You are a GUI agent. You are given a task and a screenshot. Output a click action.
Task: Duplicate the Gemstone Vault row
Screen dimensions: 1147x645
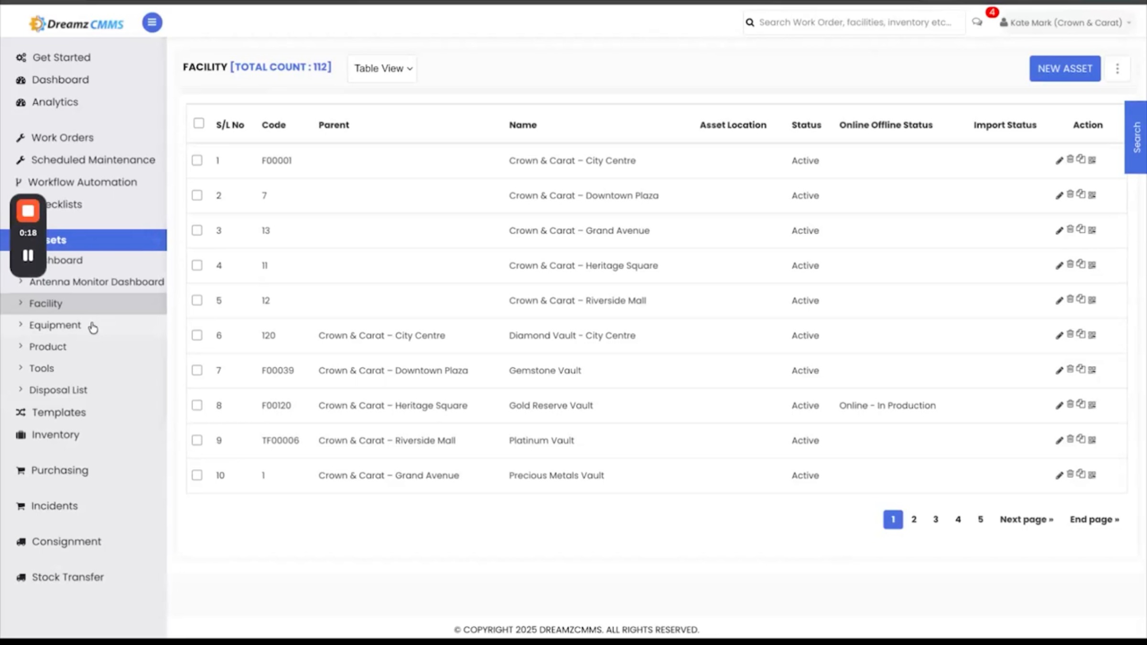tap(1081, 369)
